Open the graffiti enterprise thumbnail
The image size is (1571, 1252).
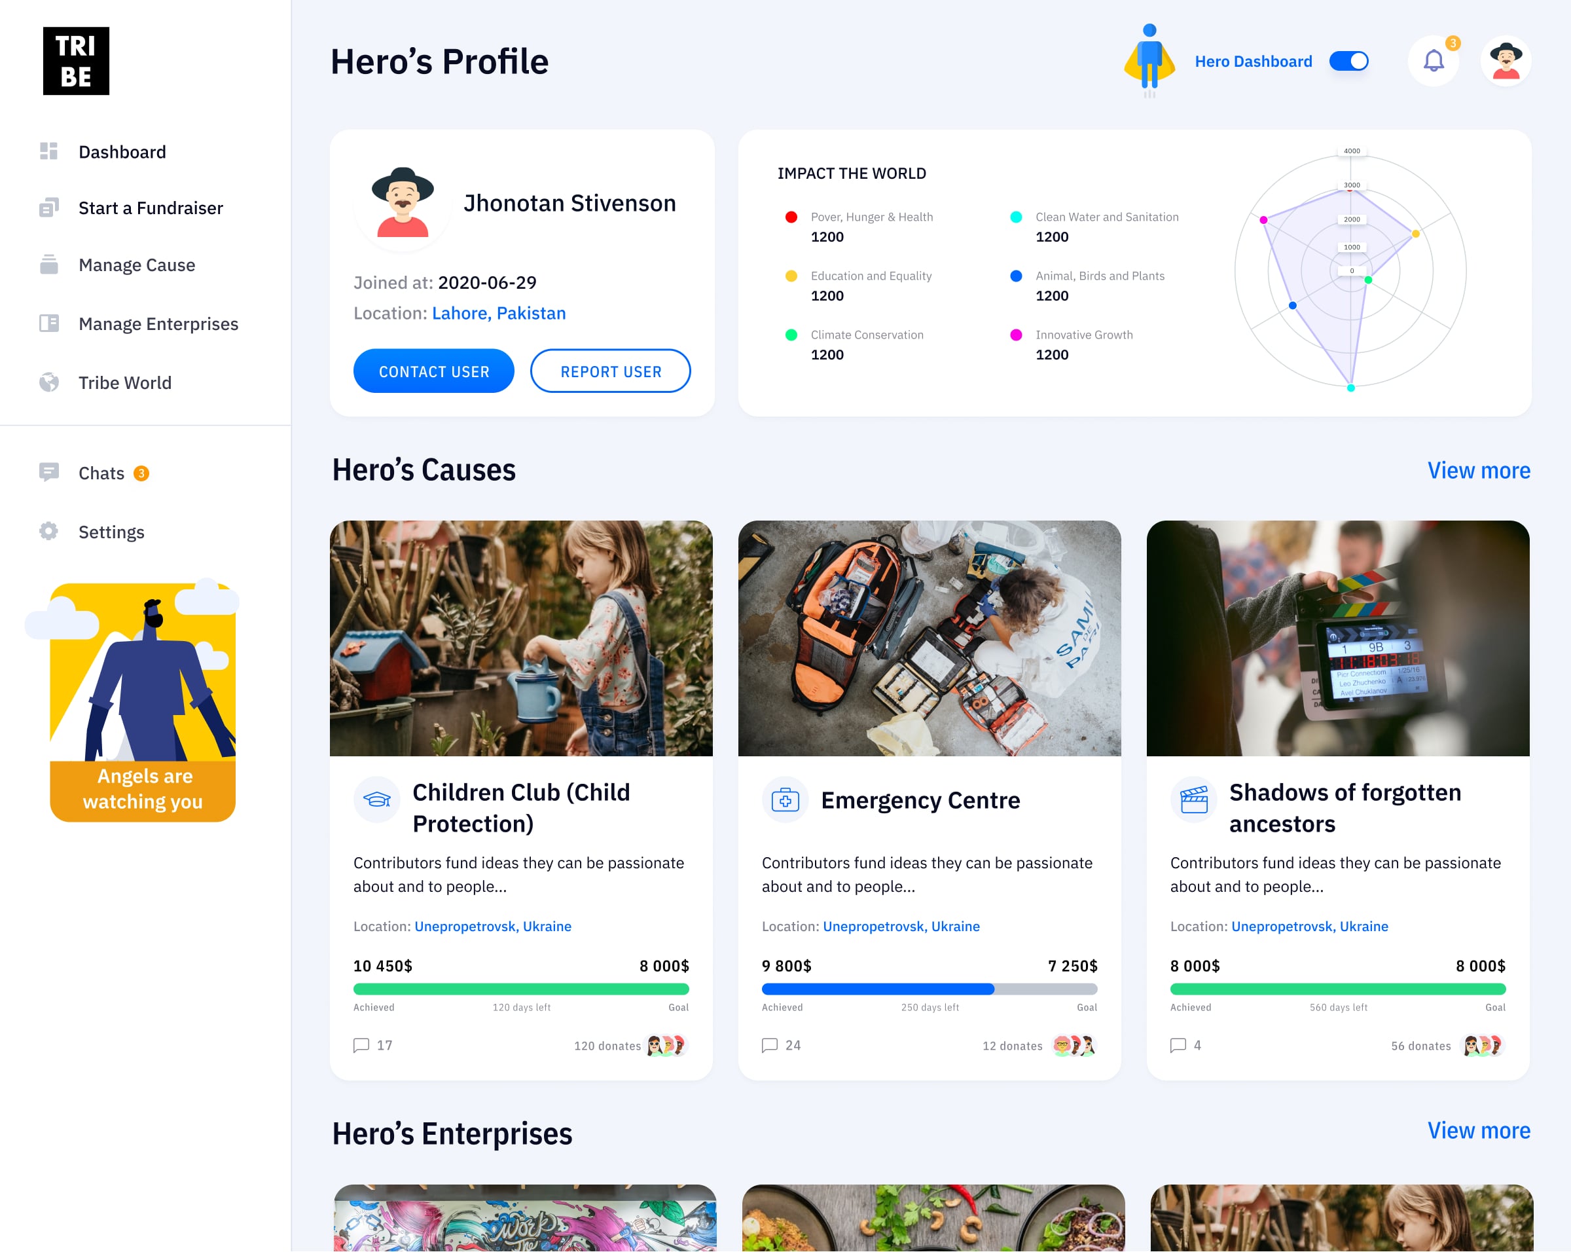coord(526,1218)
